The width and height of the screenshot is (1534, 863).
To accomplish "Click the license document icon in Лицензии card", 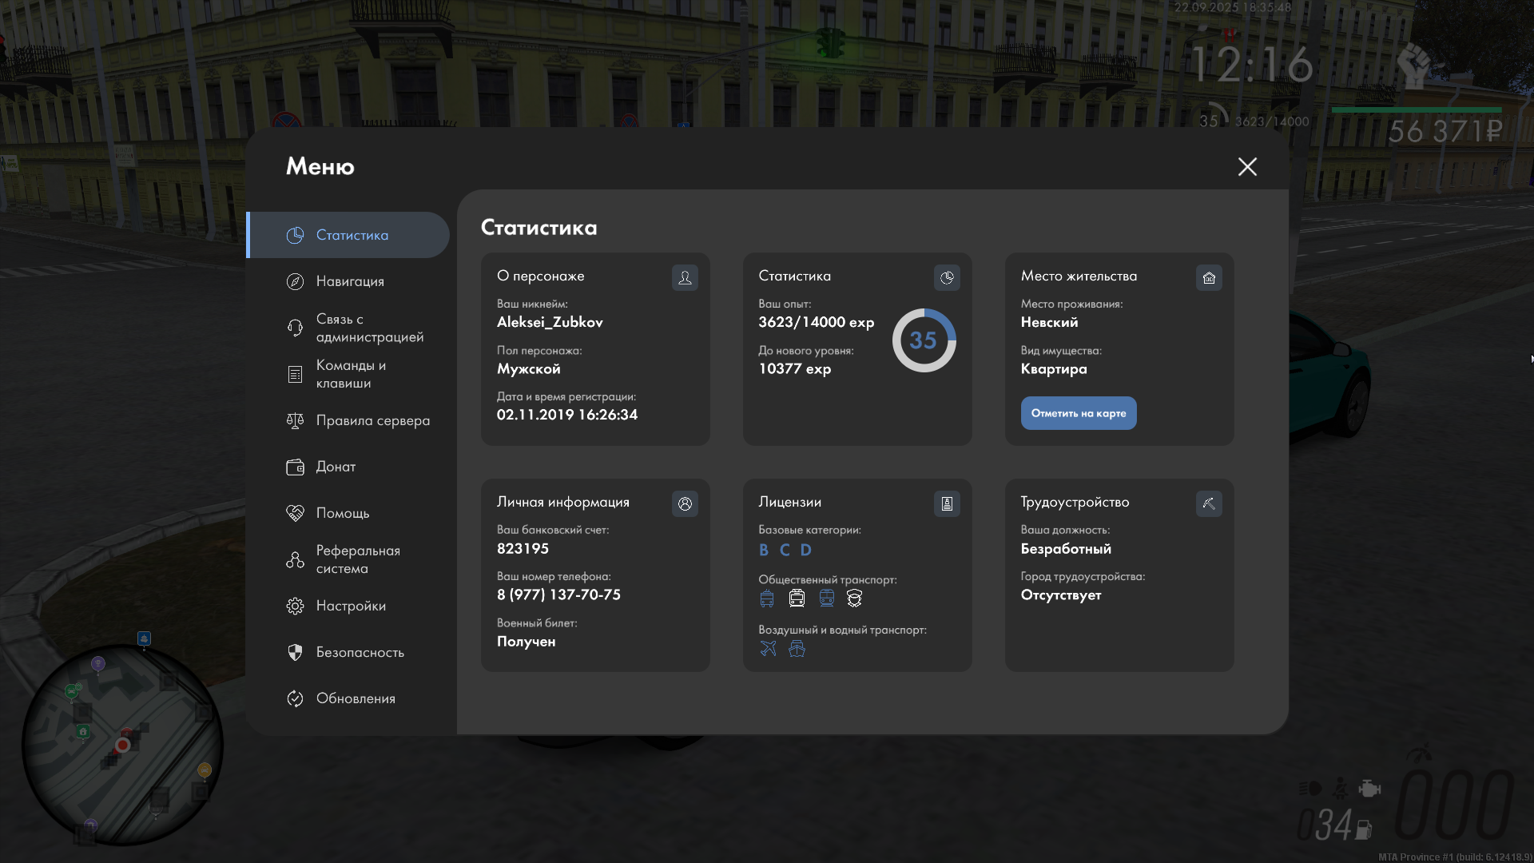I will (947, 503).
